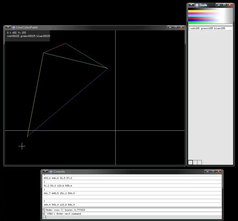Select the first dark-bordered swatch box in Tools
238x221 pixels.
click(190, 162)
